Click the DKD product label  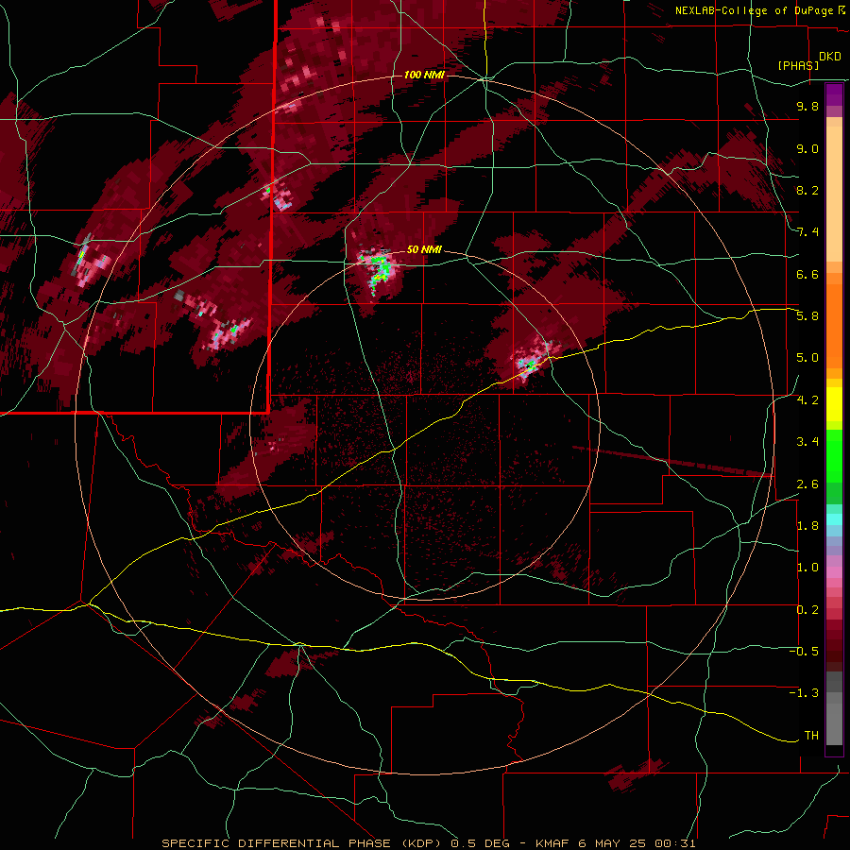click(x=830, y=57)
